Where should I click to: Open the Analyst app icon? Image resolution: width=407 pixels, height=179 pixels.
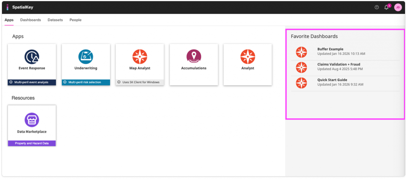click(248, 57)
